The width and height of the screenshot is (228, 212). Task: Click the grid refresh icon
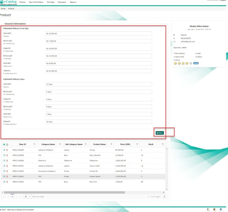(164, 196)
